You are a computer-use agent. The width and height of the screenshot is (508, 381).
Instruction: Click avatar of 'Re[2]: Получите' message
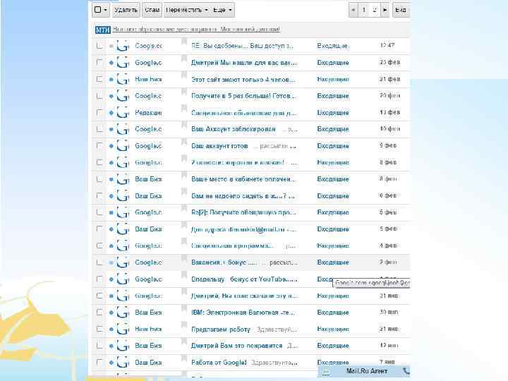(123, 212)
